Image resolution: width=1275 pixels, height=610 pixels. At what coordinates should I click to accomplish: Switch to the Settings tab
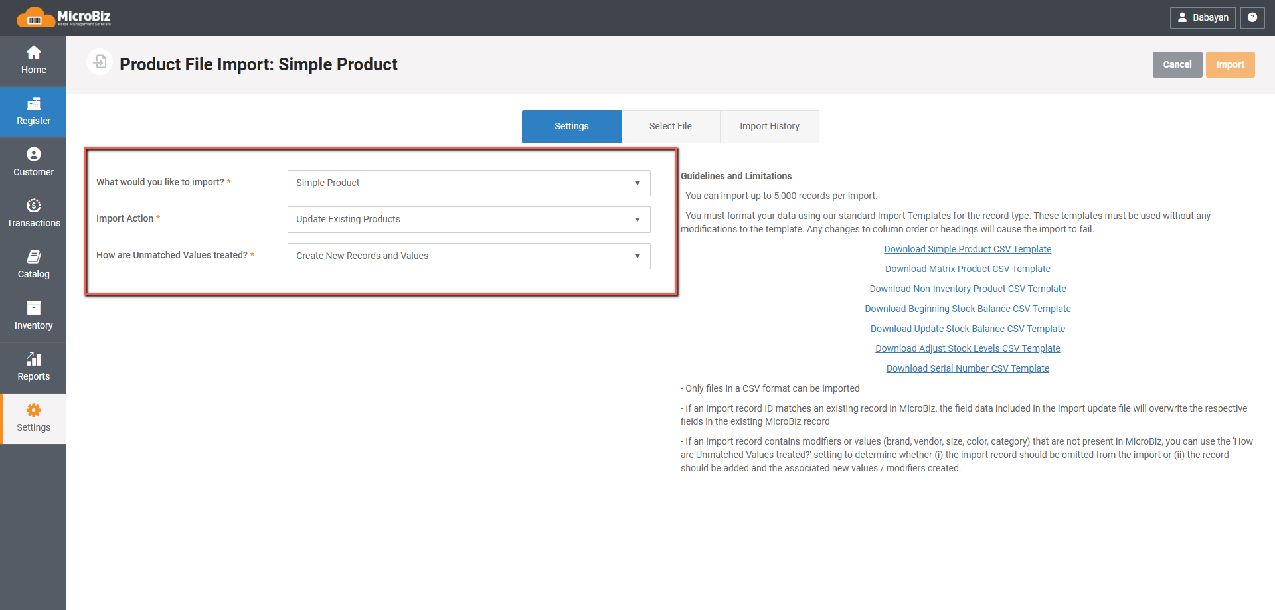572,127
